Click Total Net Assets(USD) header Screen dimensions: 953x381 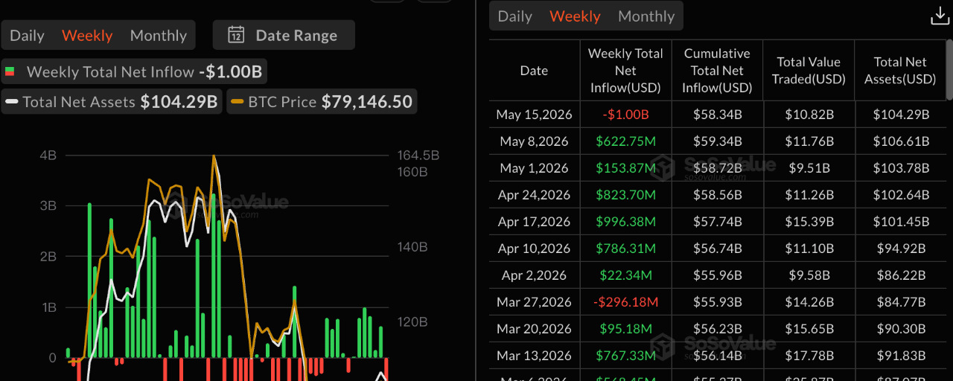tap(900, 71)
